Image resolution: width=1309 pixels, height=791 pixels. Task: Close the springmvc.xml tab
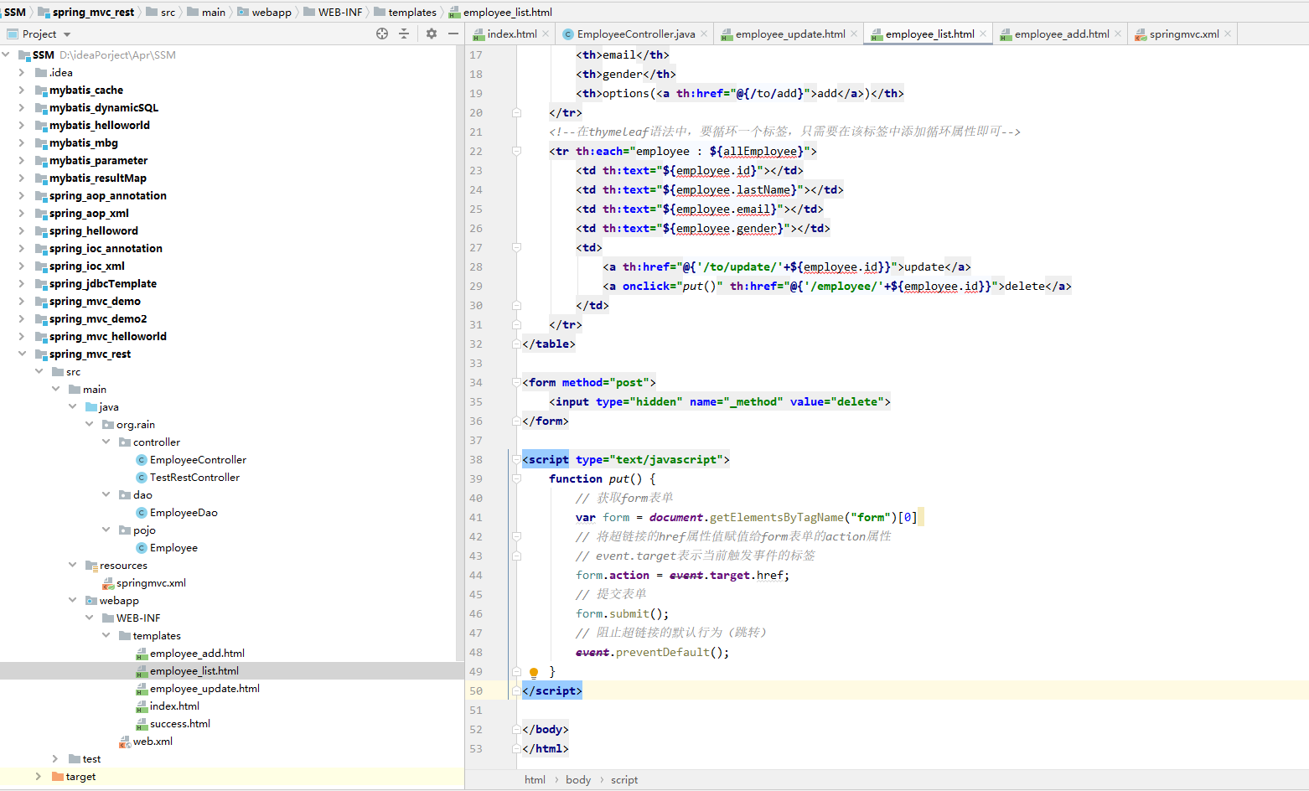coord(1228,34)
